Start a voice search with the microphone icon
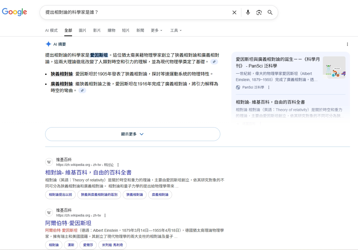The width and height of the screenshot is (358, 250). 248,12
